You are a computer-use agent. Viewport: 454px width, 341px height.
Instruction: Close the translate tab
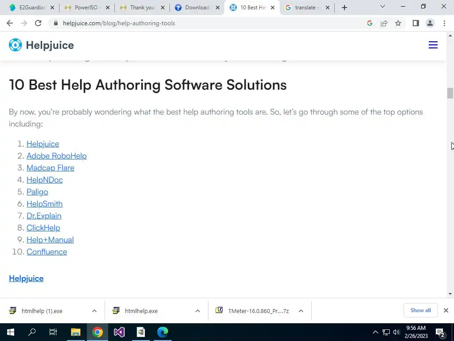pos(328,8)
